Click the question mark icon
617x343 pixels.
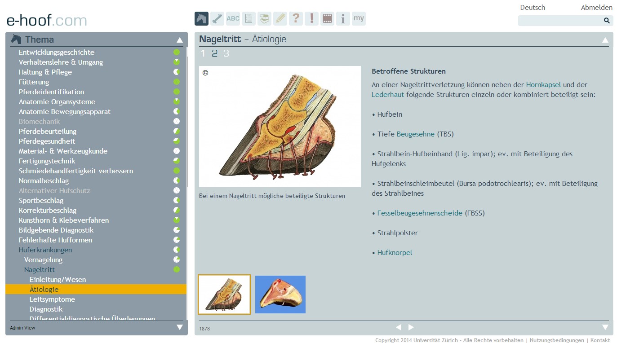coord(296,19)
